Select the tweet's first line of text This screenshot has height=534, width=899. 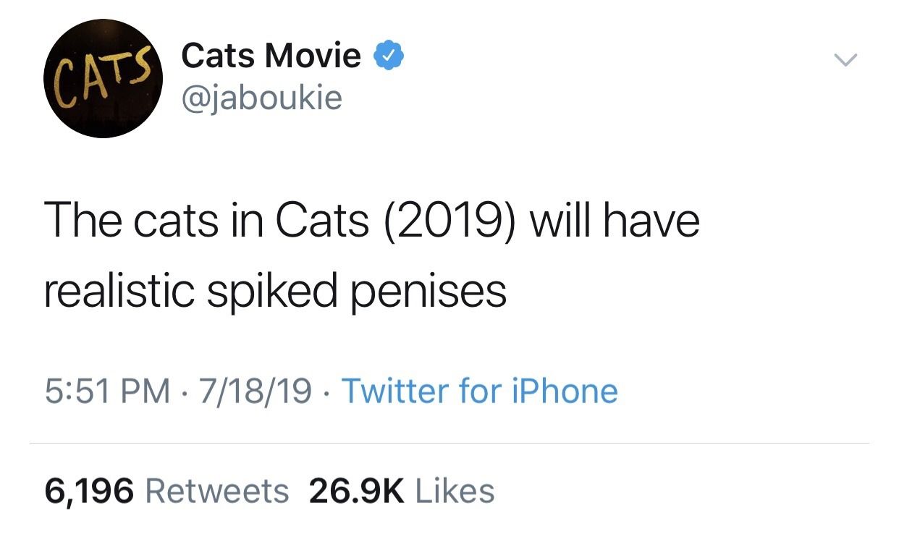(372, 221)
